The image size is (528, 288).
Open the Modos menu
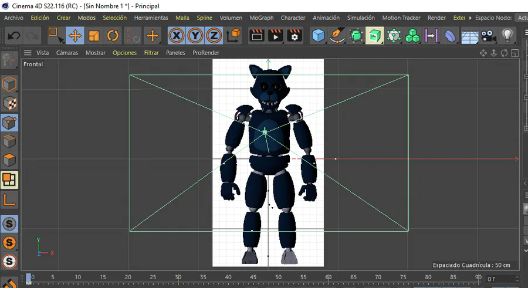pyautogui.click(x=87, y=18)
